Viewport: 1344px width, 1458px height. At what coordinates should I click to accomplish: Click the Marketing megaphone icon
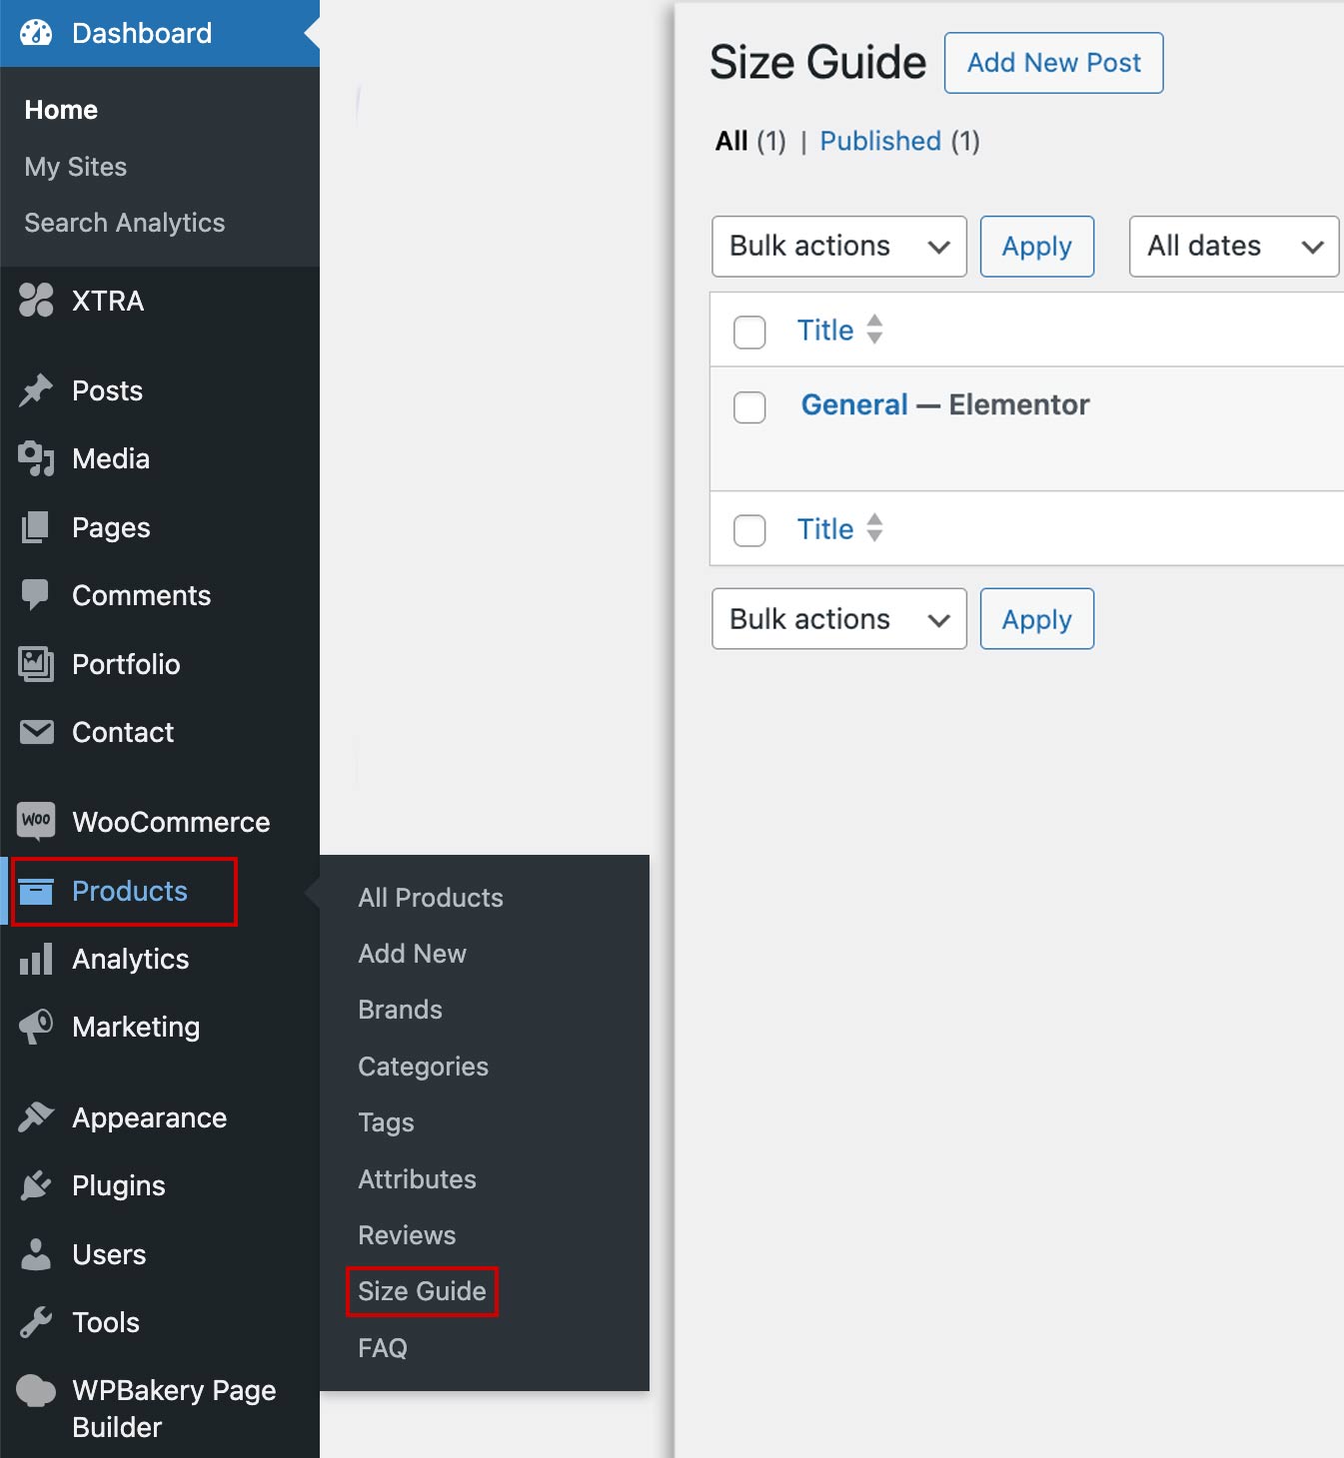[x=36, y=1027]
